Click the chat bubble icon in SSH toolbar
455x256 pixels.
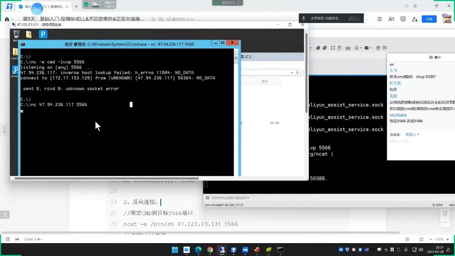coord(385,48)
